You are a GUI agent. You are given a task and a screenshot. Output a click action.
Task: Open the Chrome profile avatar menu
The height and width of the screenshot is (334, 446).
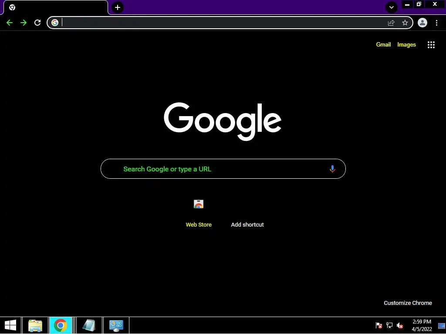pos(422,23)
